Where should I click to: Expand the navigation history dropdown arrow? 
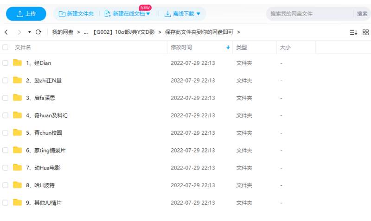(x=30, y=32)
